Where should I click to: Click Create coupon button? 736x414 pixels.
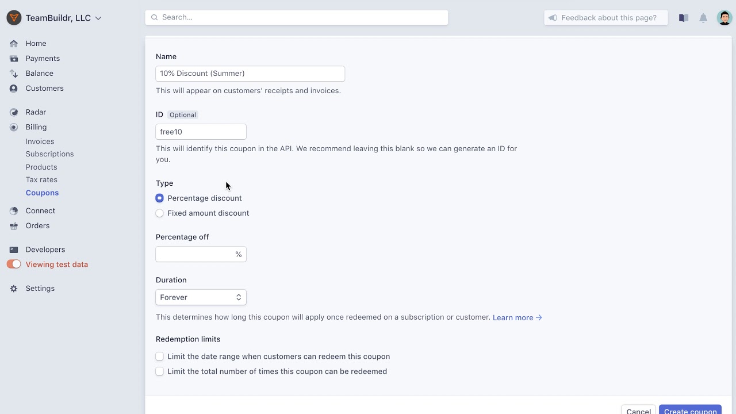click(690, 410)
